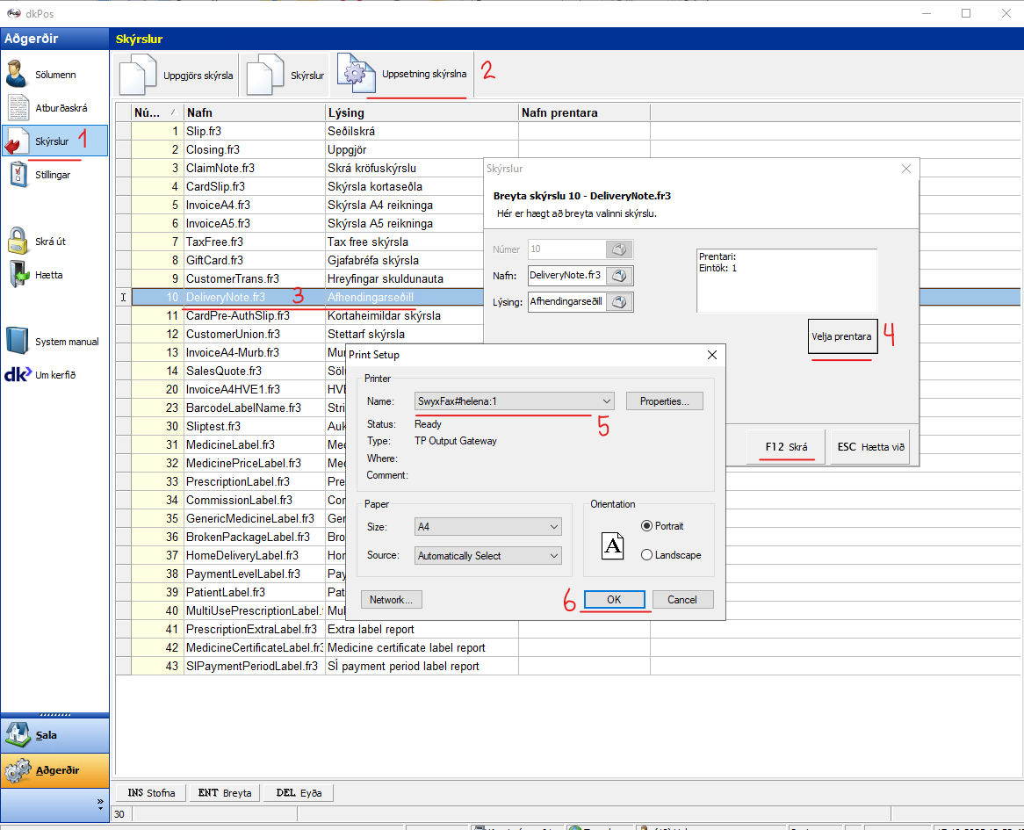Select Portrait orientation

(x=647, y=526)
